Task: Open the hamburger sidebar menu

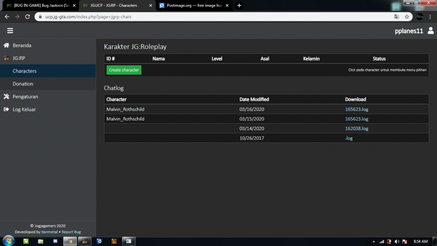Action: point(10,31)
